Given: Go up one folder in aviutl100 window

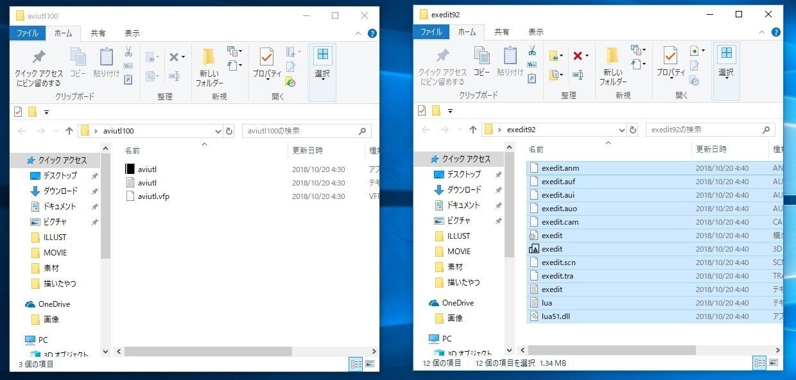Looking at the screenshot, I should pos(69,131).
